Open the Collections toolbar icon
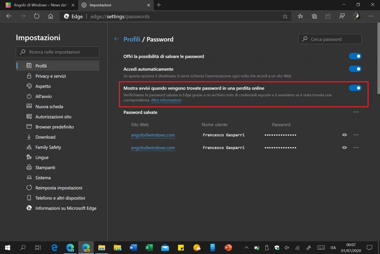This screenshot has height=254, width=380. click(x=314, y=16)
